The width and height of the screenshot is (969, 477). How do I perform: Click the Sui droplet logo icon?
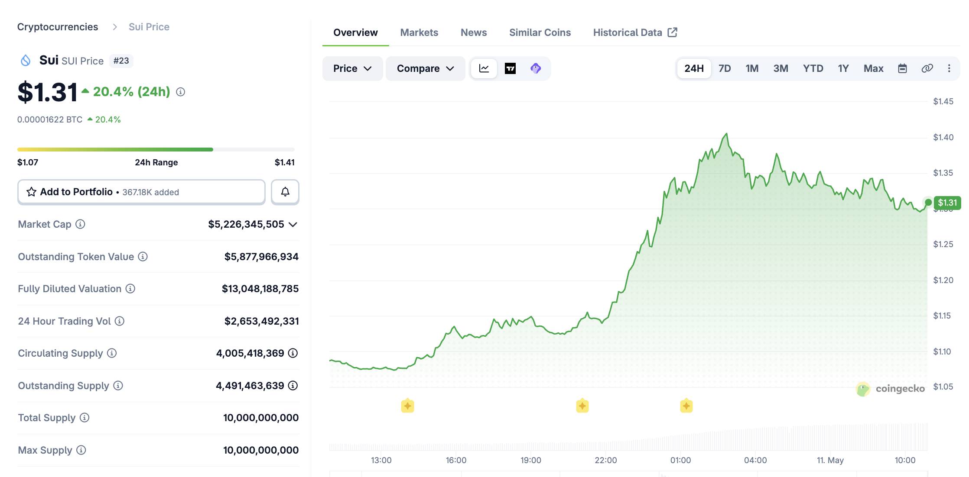pos(26,60)
